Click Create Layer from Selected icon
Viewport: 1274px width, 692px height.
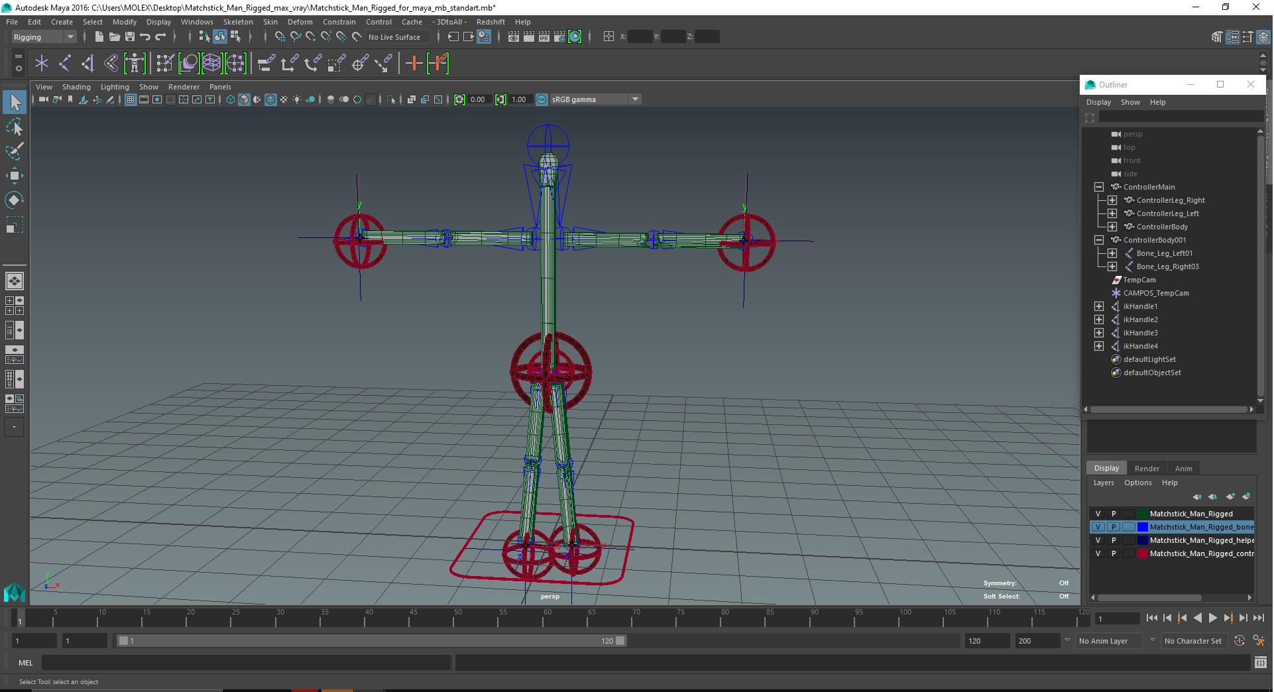tap(1246, 496)
